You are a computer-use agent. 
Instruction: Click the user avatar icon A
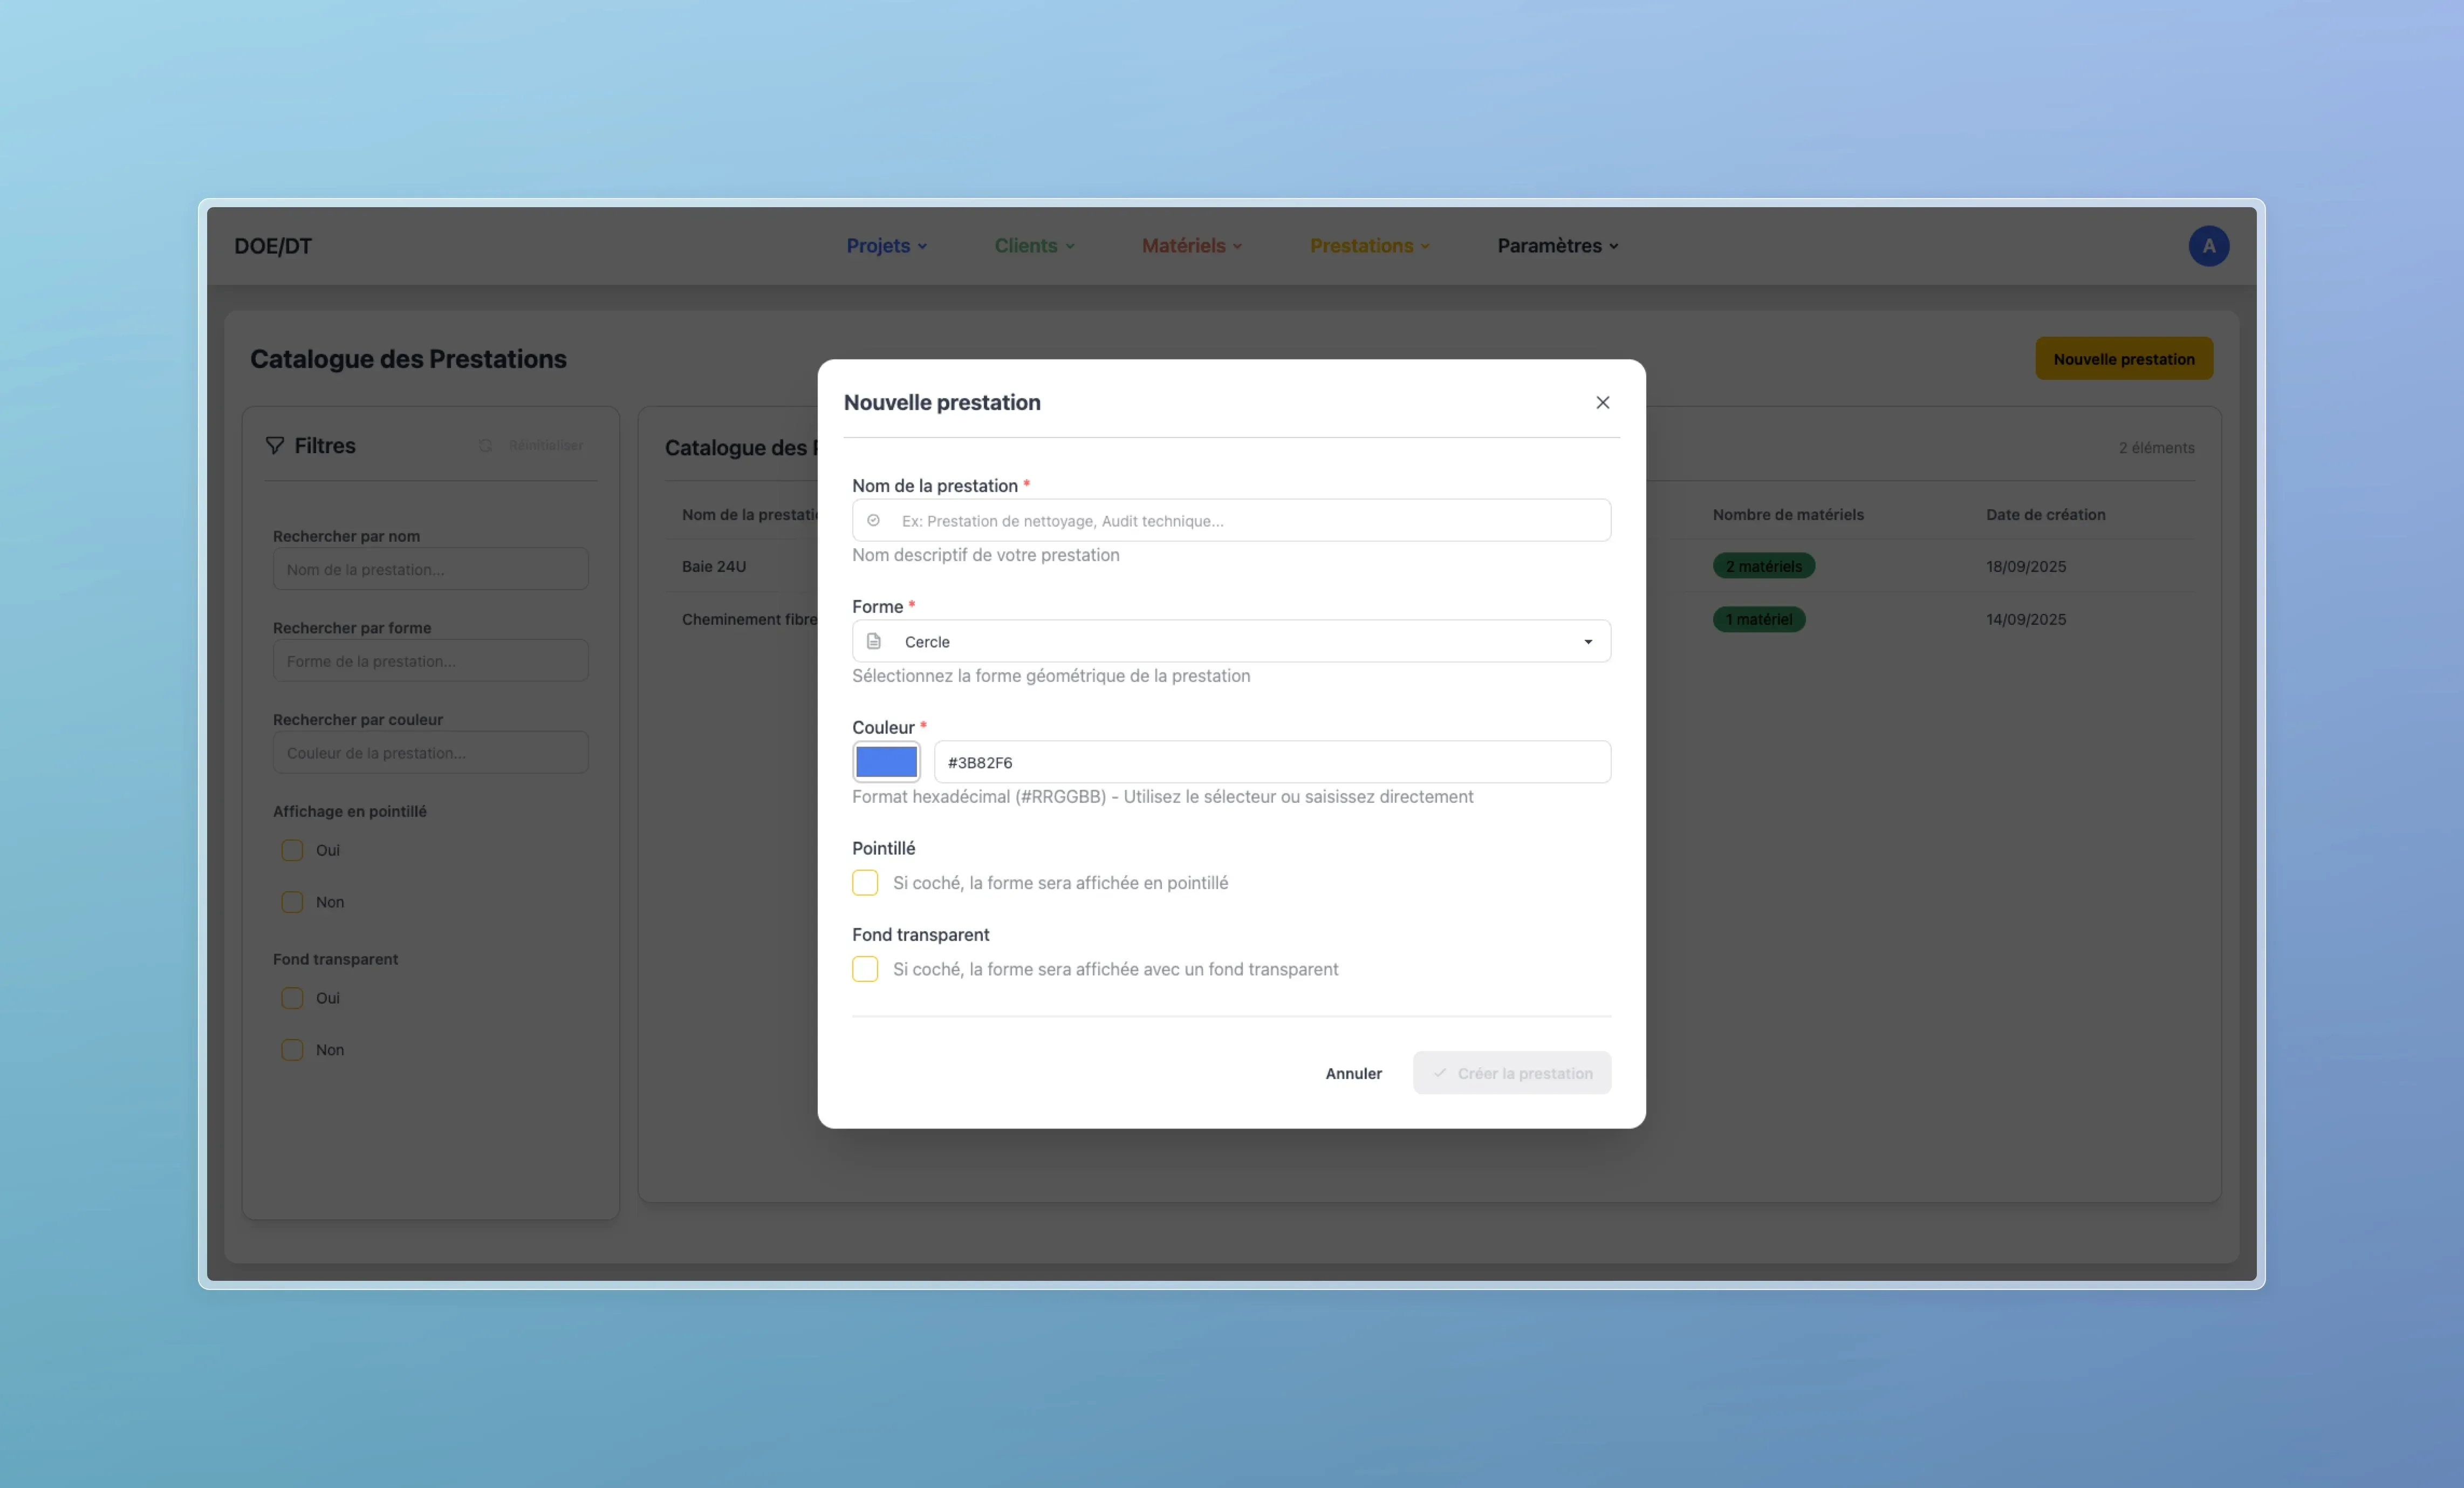[2208, 246]
